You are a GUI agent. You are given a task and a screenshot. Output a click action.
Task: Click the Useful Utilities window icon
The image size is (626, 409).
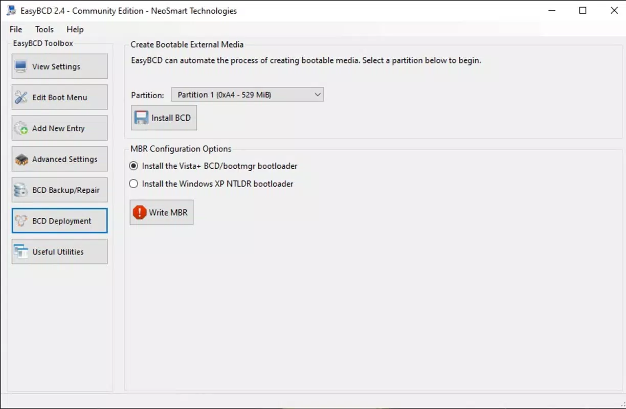[x=21, y=252]
